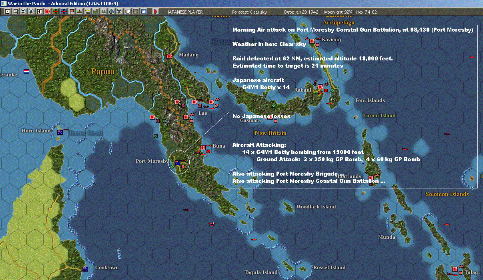Click the red play arrow icon
Screen dimensions: 483x280
pos(156,12)
